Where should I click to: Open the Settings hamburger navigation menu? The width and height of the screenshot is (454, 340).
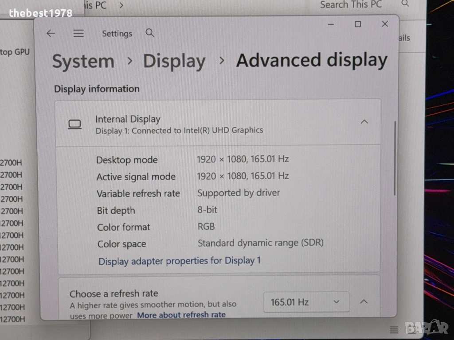78,34
